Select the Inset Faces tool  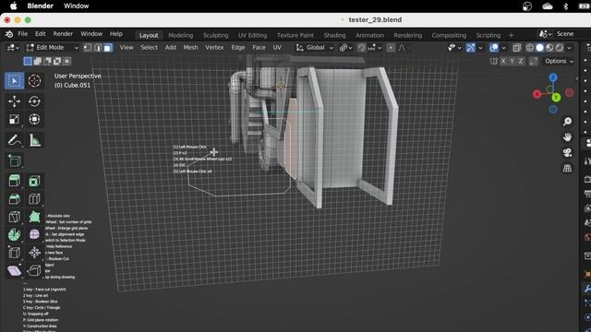point(34,181)
